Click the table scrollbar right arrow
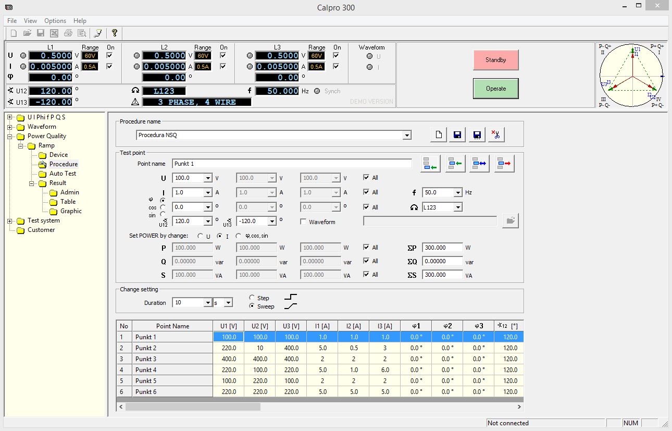 [x=519, y=407]
